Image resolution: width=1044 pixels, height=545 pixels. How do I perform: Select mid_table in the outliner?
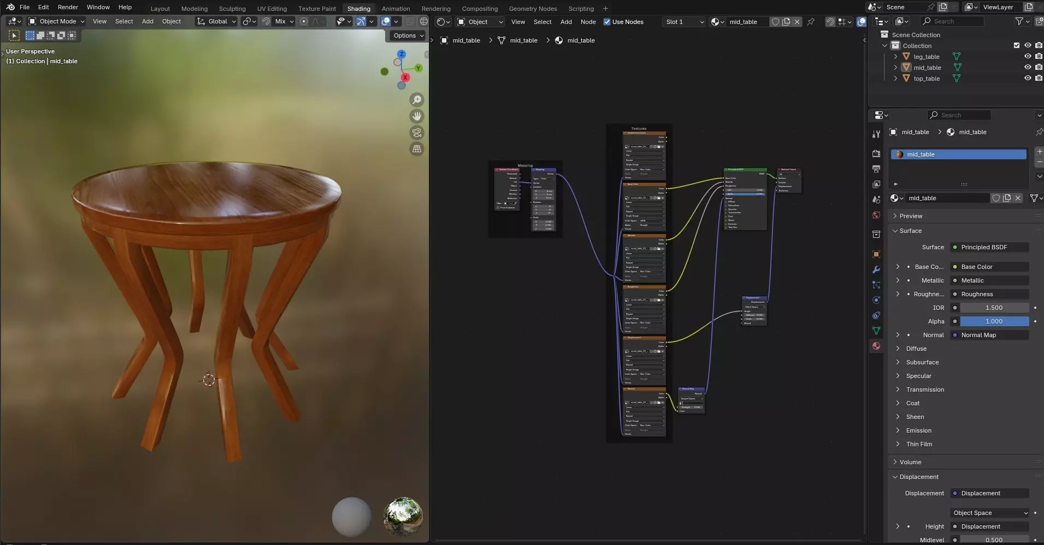[927, 68]
